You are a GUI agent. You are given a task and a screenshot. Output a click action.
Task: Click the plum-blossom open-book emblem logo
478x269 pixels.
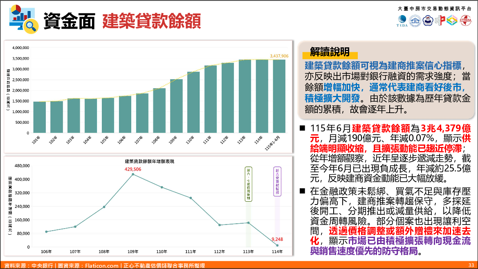click(428, 21)
